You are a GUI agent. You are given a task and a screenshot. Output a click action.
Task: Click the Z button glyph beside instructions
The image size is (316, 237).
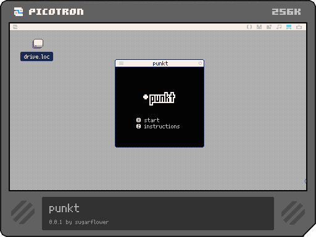[138, 127]
